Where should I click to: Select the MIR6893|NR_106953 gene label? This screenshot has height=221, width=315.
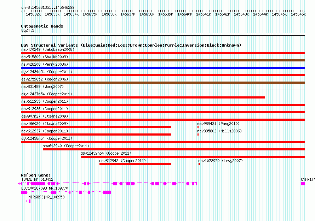click(x=46, y=197)
